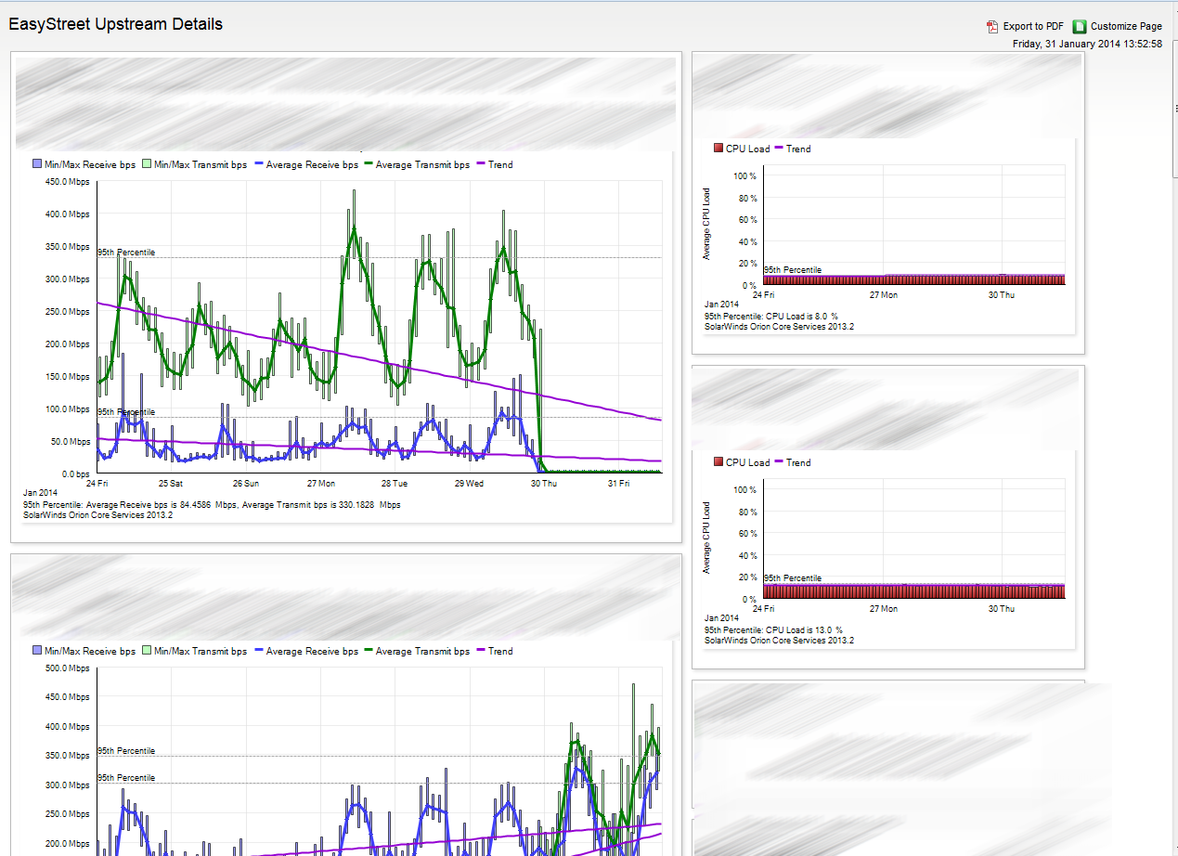Click the EasyStreet Upstream Details page title
This screenshot has height=856, width=1178.
coord(116,24)
